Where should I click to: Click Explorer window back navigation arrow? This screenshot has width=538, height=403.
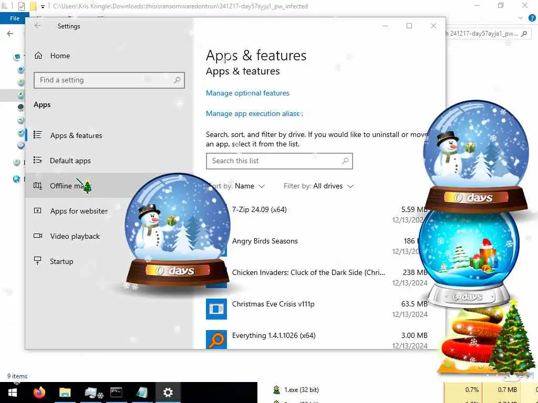coord(11,34)
